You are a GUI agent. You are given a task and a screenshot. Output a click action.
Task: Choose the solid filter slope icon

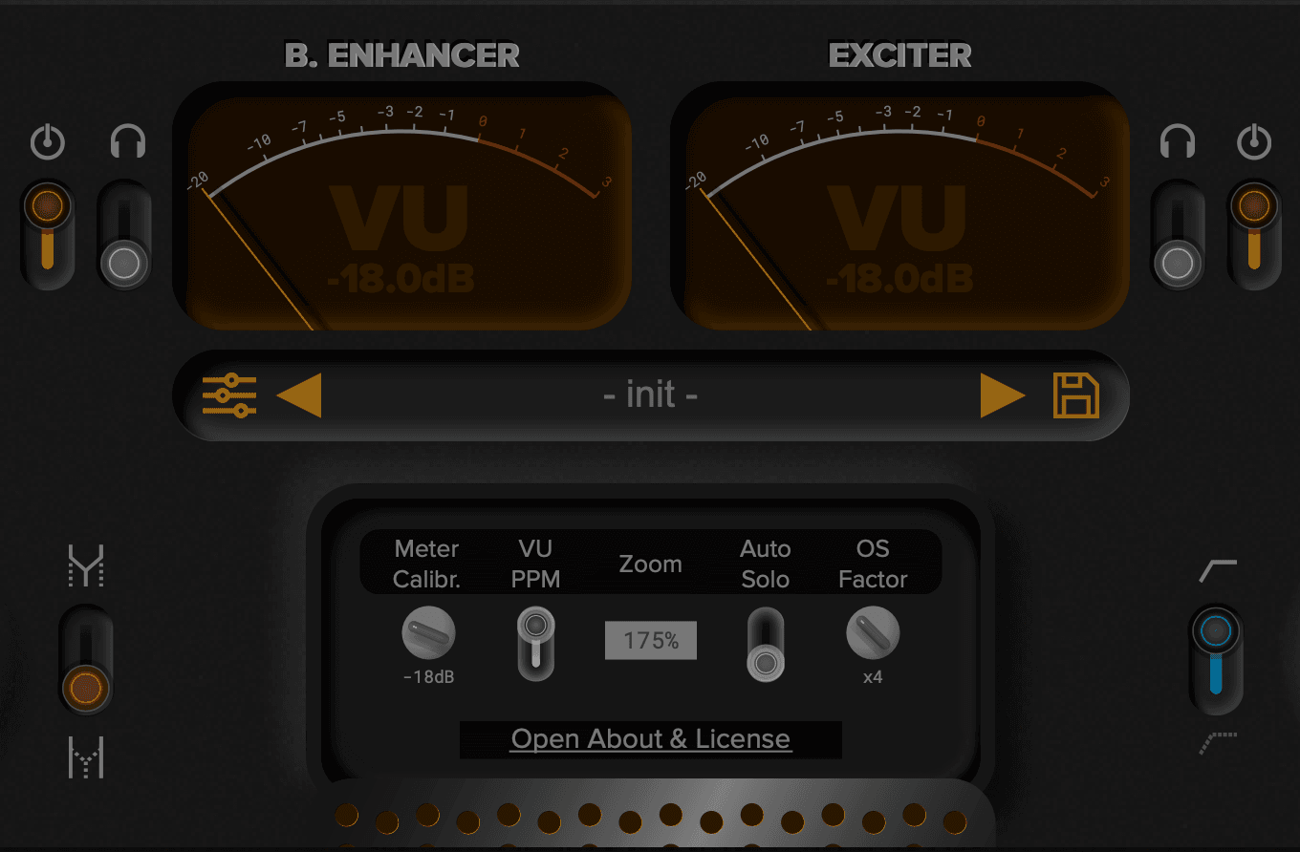click(1218, 571)
